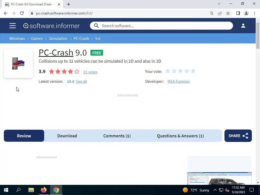Click the FREE badge
260x195 pixels.
click(97, 53)
